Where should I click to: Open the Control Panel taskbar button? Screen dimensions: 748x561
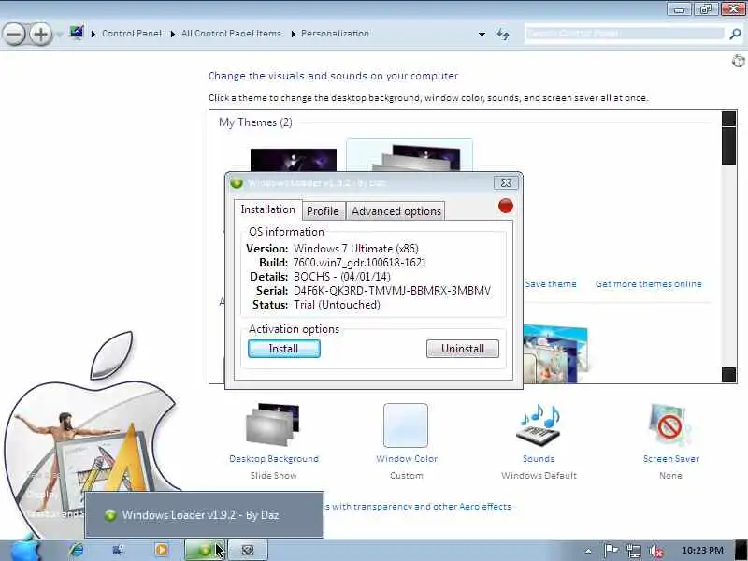click(x=118, y=551)
